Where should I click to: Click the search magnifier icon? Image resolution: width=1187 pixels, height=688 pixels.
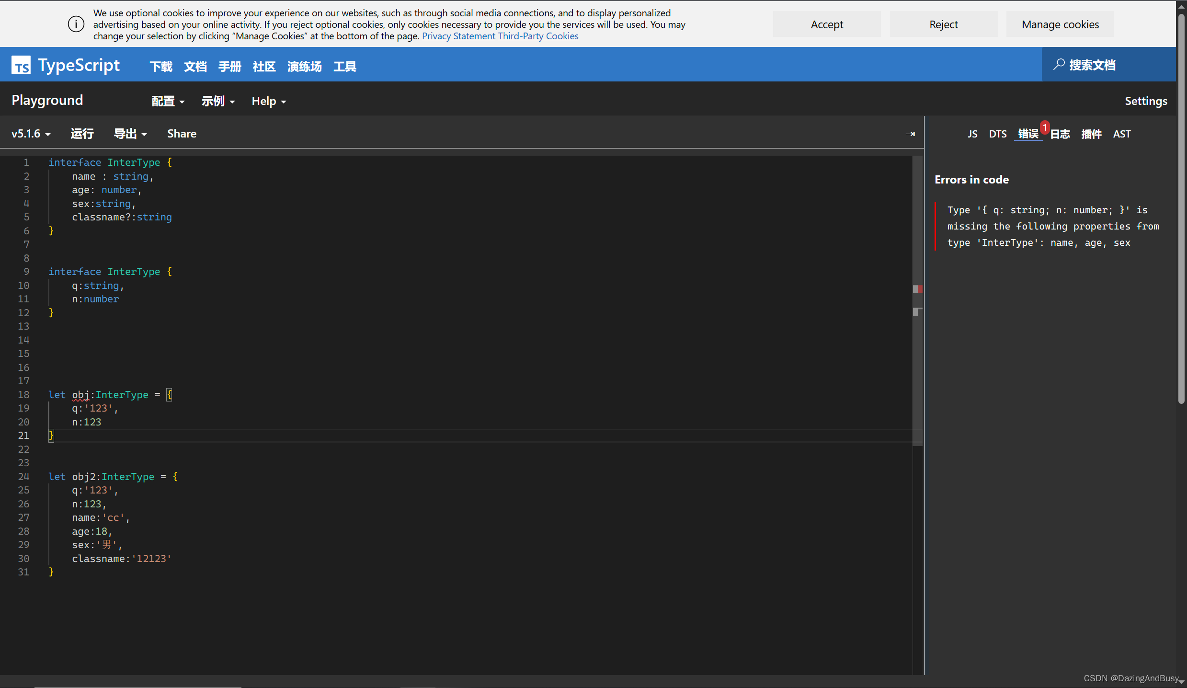click(1059, 65)
